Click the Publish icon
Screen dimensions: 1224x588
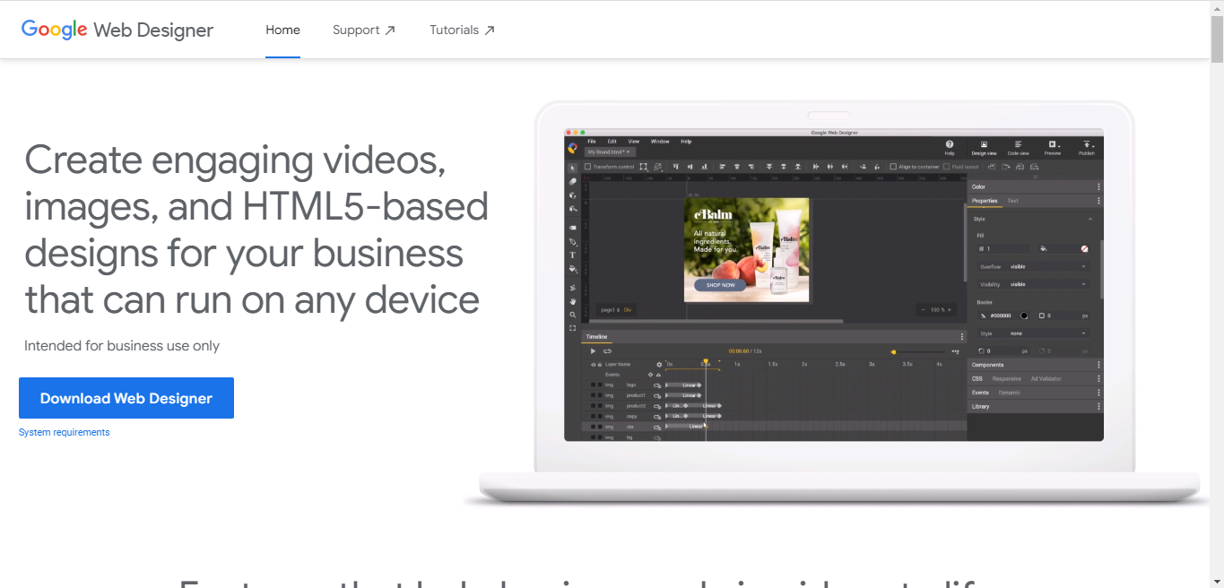tap(1087, 144)
